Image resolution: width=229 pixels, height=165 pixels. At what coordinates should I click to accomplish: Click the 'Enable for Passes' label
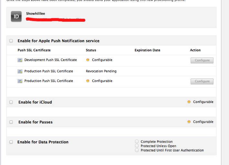pyautogui.click(x=36, y=122)
